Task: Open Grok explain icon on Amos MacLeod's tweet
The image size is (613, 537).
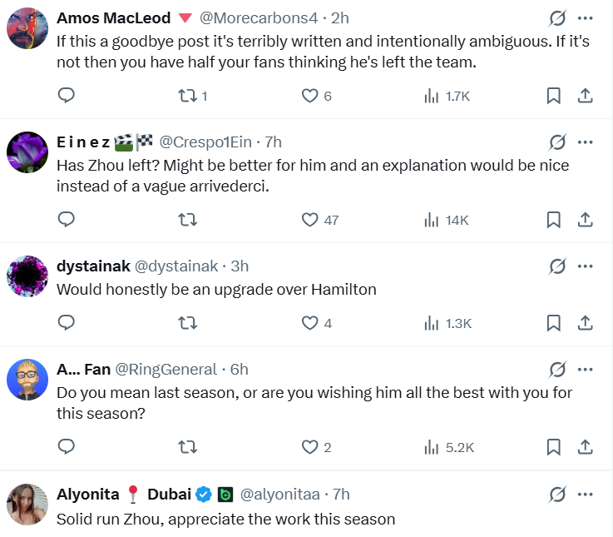Action: click(x=557, y=18)
